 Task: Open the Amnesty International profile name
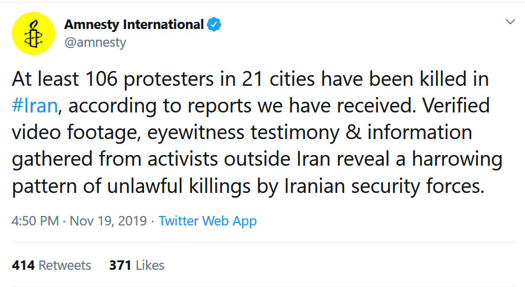pos(133,25)
